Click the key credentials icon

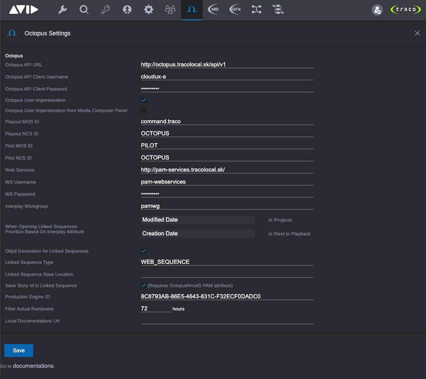(106, 9)
